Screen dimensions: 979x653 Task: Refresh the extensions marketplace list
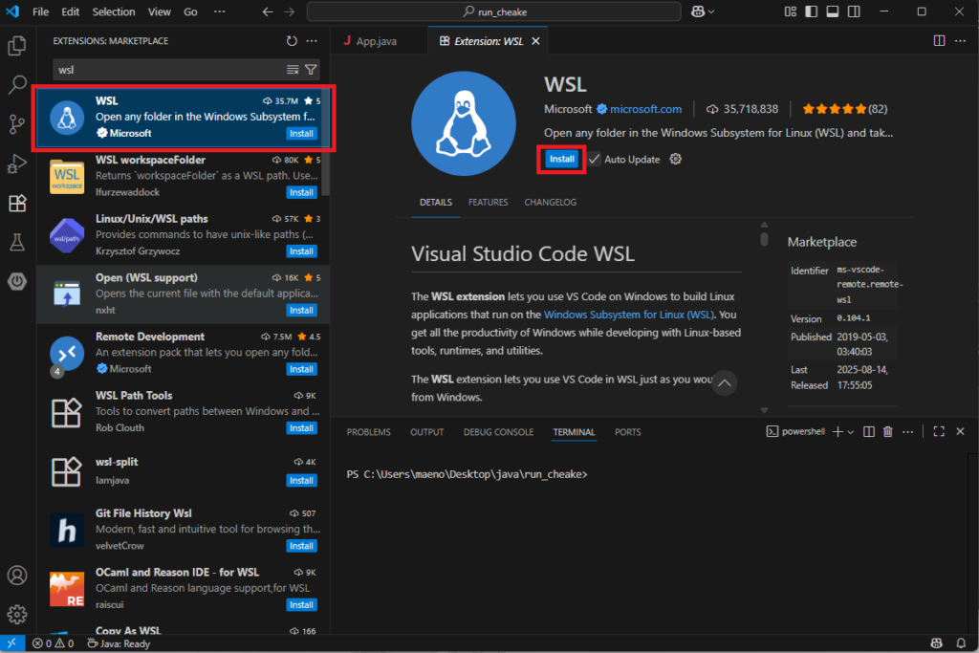click(x=292, y=41)
